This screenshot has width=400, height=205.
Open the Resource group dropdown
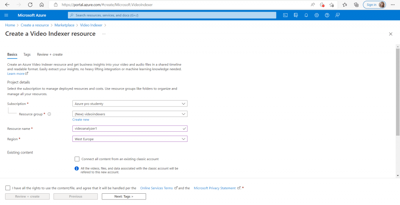(x=130, y=114)
